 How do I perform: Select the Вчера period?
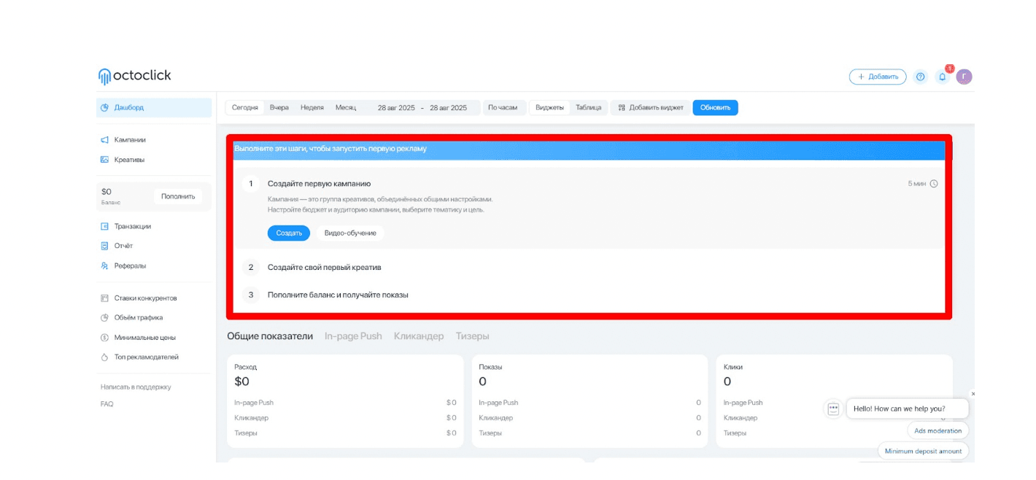[x=279, y=107]
